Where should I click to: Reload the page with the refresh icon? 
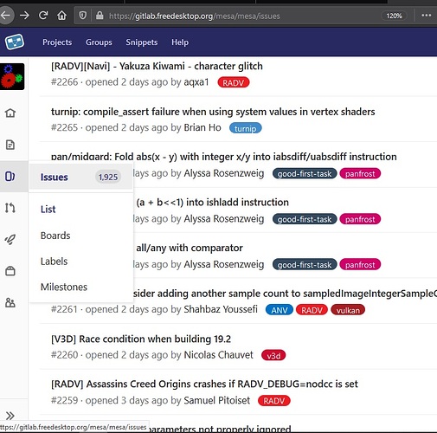pos(43,16)
